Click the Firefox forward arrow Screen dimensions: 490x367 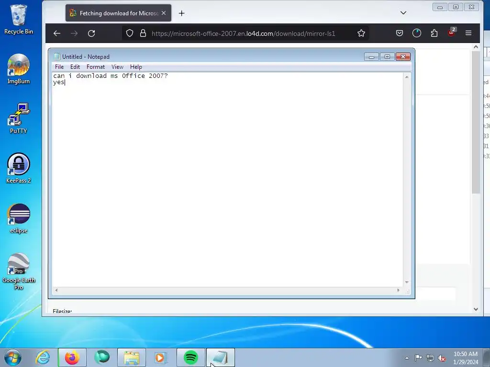(74, 33)
